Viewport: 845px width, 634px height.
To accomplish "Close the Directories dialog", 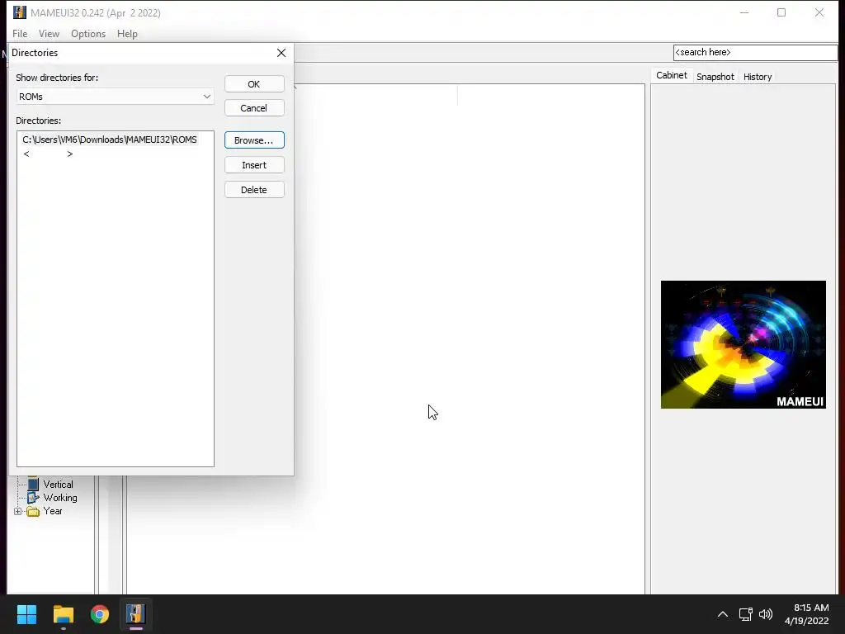I will point(281,53).
